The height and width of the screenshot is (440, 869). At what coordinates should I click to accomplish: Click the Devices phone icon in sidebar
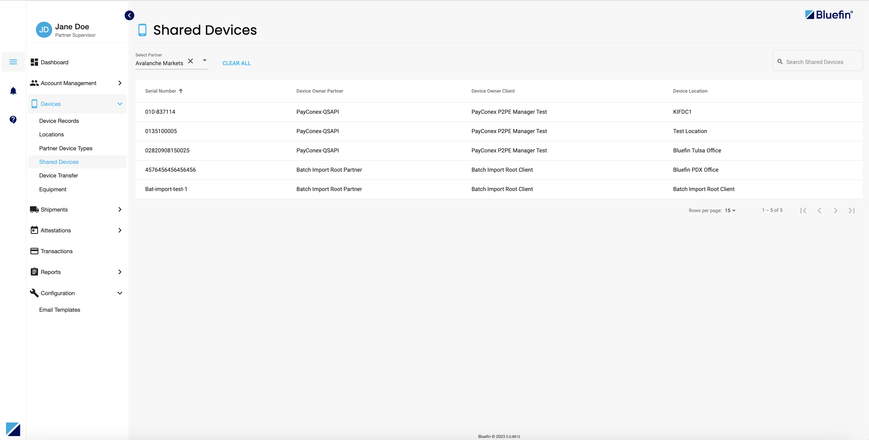click(x=34, y=104)
